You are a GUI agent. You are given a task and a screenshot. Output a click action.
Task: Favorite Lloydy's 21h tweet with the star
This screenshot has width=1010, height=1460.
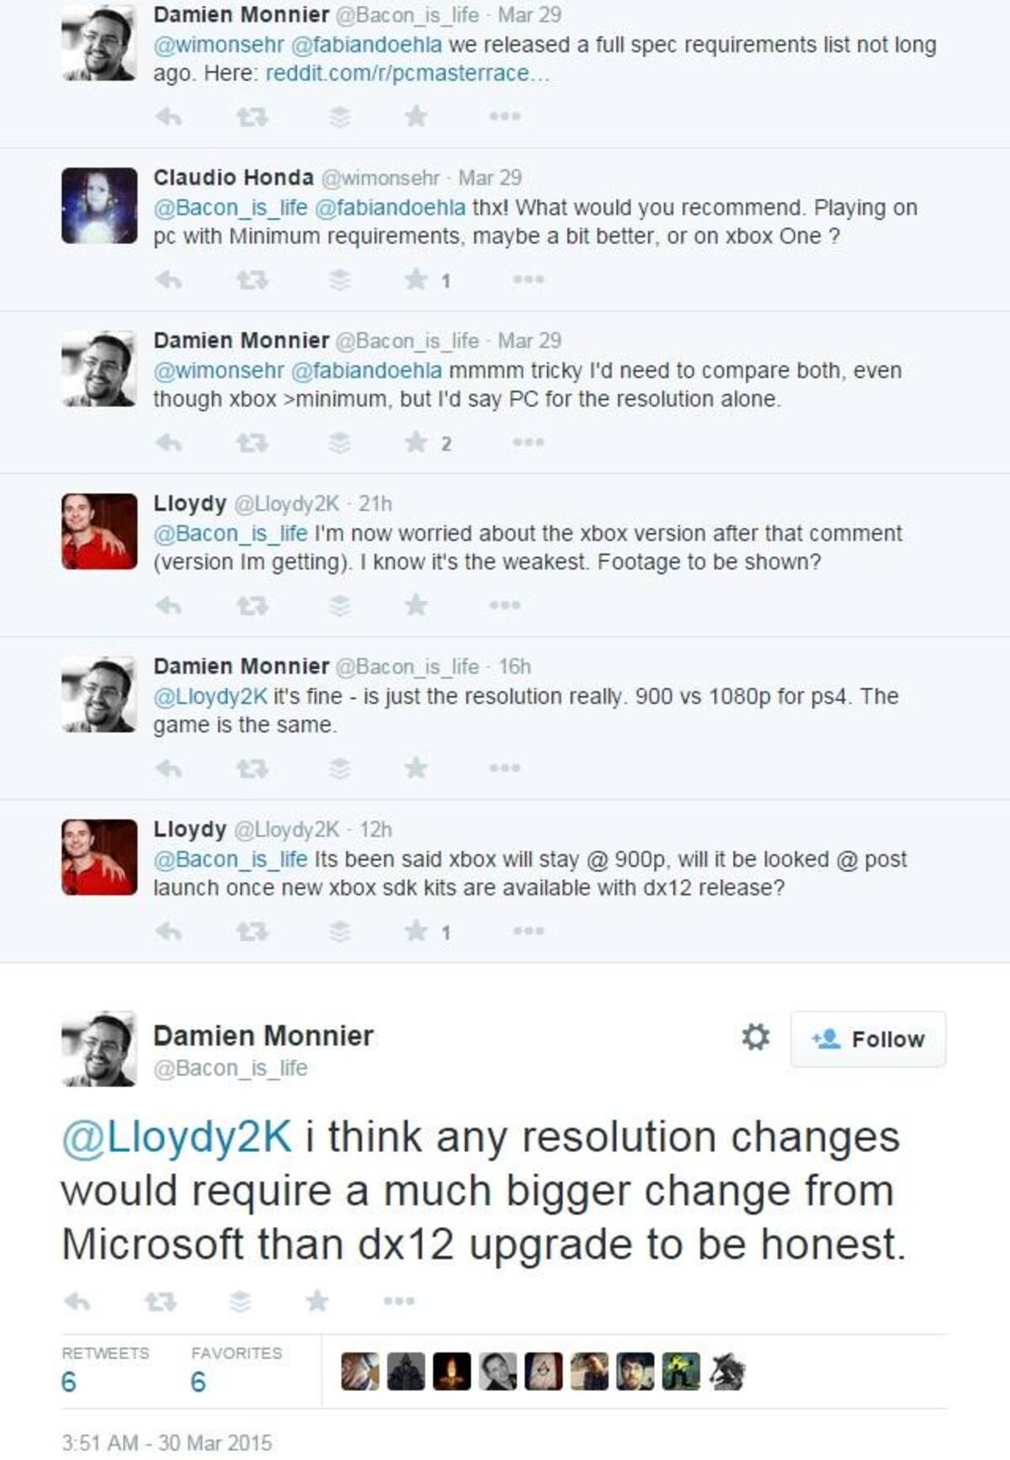tap(416, 605)
